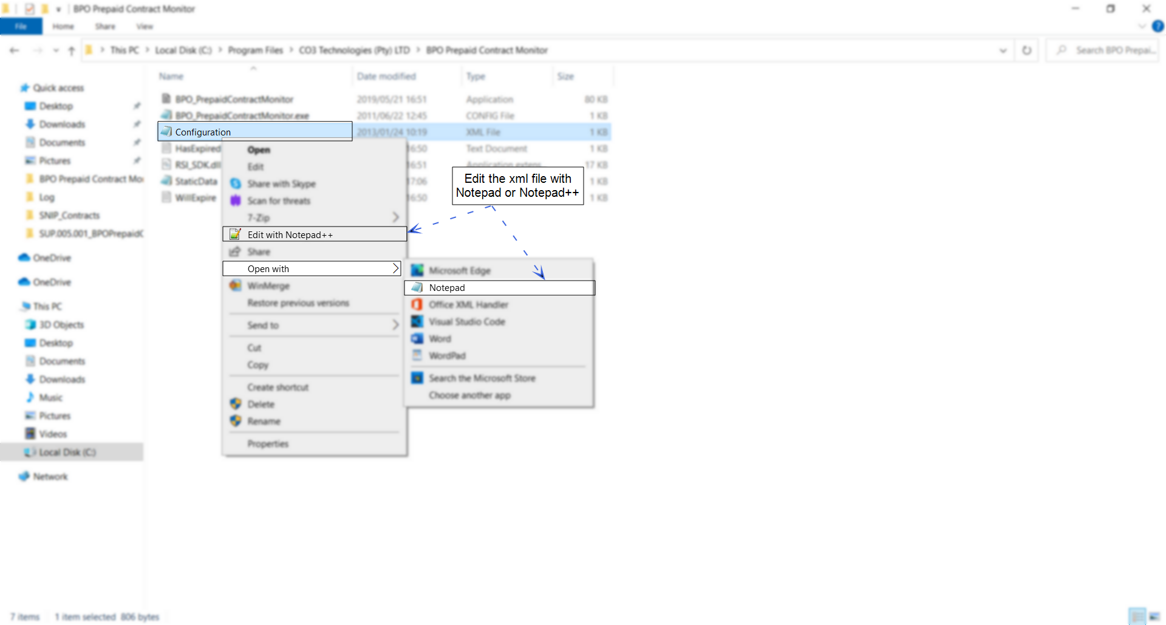
Task: Open the address bar history dropdown arrow
Action: tap(1003, 50)
